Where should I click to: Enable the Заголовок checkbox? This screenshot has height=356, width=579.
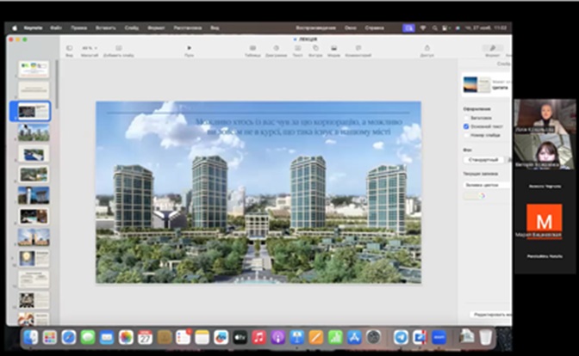(466, 118)
